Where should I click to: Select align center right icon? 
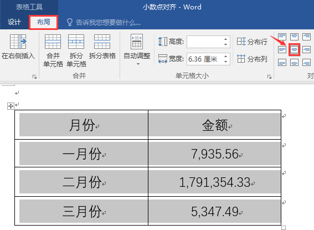pos(306,49)
